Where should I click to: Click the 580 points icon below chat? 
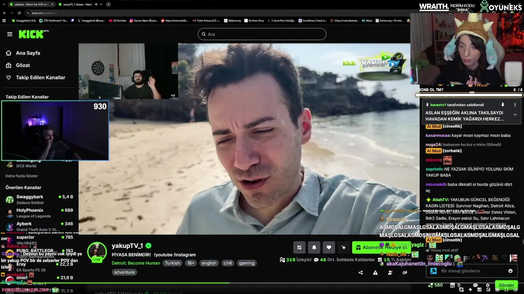[x=435, y=285]
